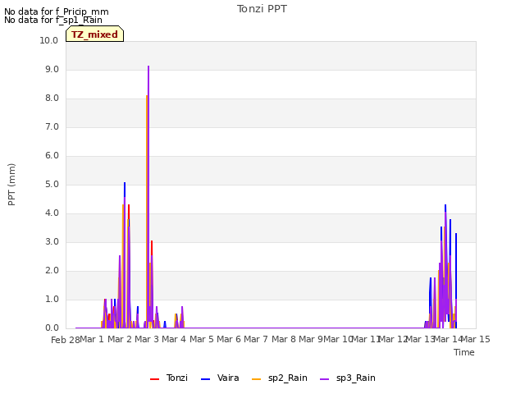Click the Mar 5 x-axis tick label
The height and width of the screenshot is (394, 525).
click(202, 339)
